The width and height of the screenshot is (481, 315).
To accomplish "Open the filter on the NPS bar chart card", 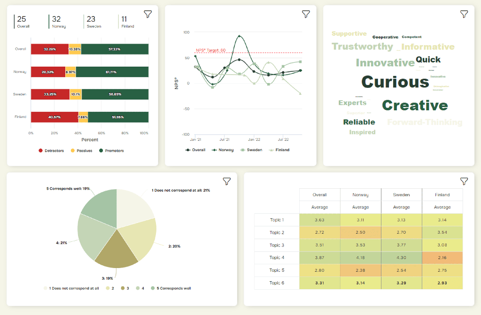I will (x=147, y=14).
